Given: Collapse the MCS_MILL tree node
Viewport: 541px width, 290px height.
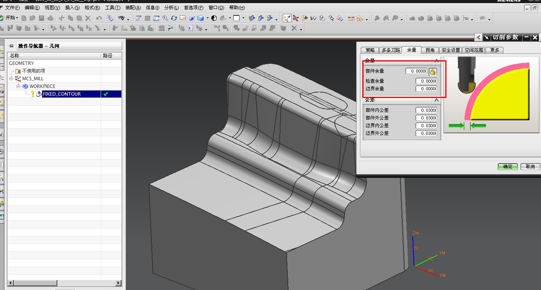Looking at the screenshot, I should pyautogui.click(x=11, y=78).
